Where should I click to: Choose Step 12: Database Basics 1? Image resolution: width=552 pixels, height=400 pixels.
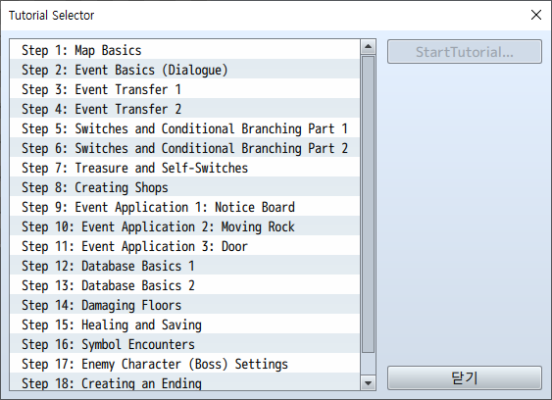coord(185,265)
